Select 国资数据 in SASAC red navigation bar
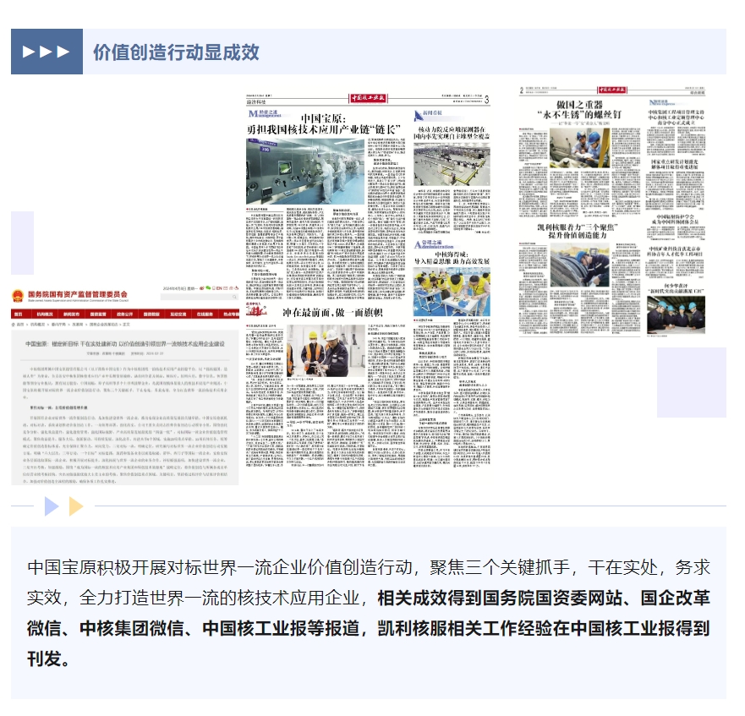The width and height of the screenshot is (745, 716). (151, 314)
